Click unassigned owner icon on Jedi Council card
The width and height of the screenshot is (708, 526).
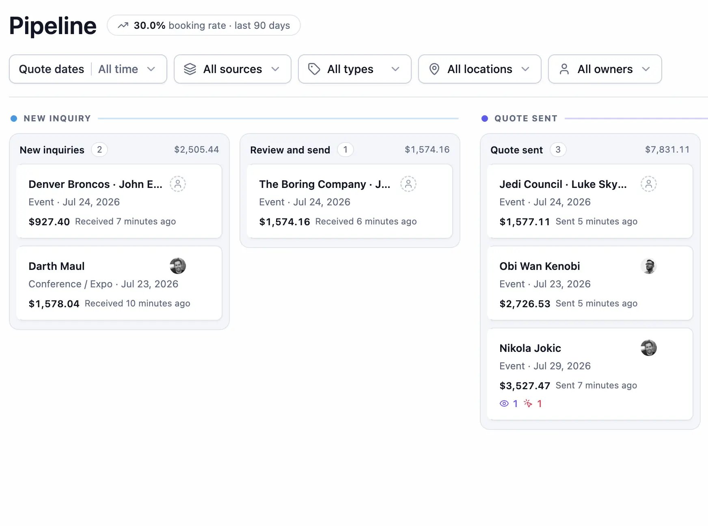[649, 184]
